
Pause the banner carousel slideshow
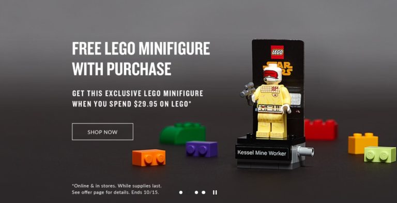[215, 192]
